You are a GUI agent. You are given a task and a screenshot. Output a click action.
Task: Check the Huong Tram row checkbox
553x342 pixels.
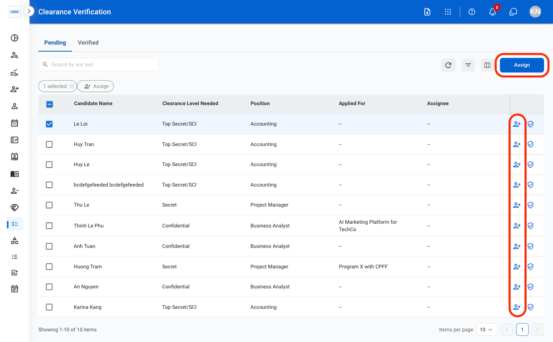coord(49,267)
